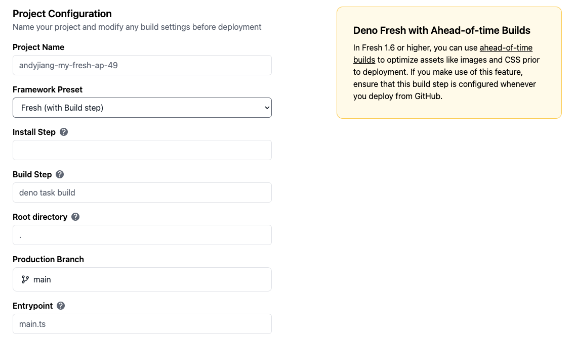
Task: Click the Root directory input showing a dot
Action: [142, 235]
